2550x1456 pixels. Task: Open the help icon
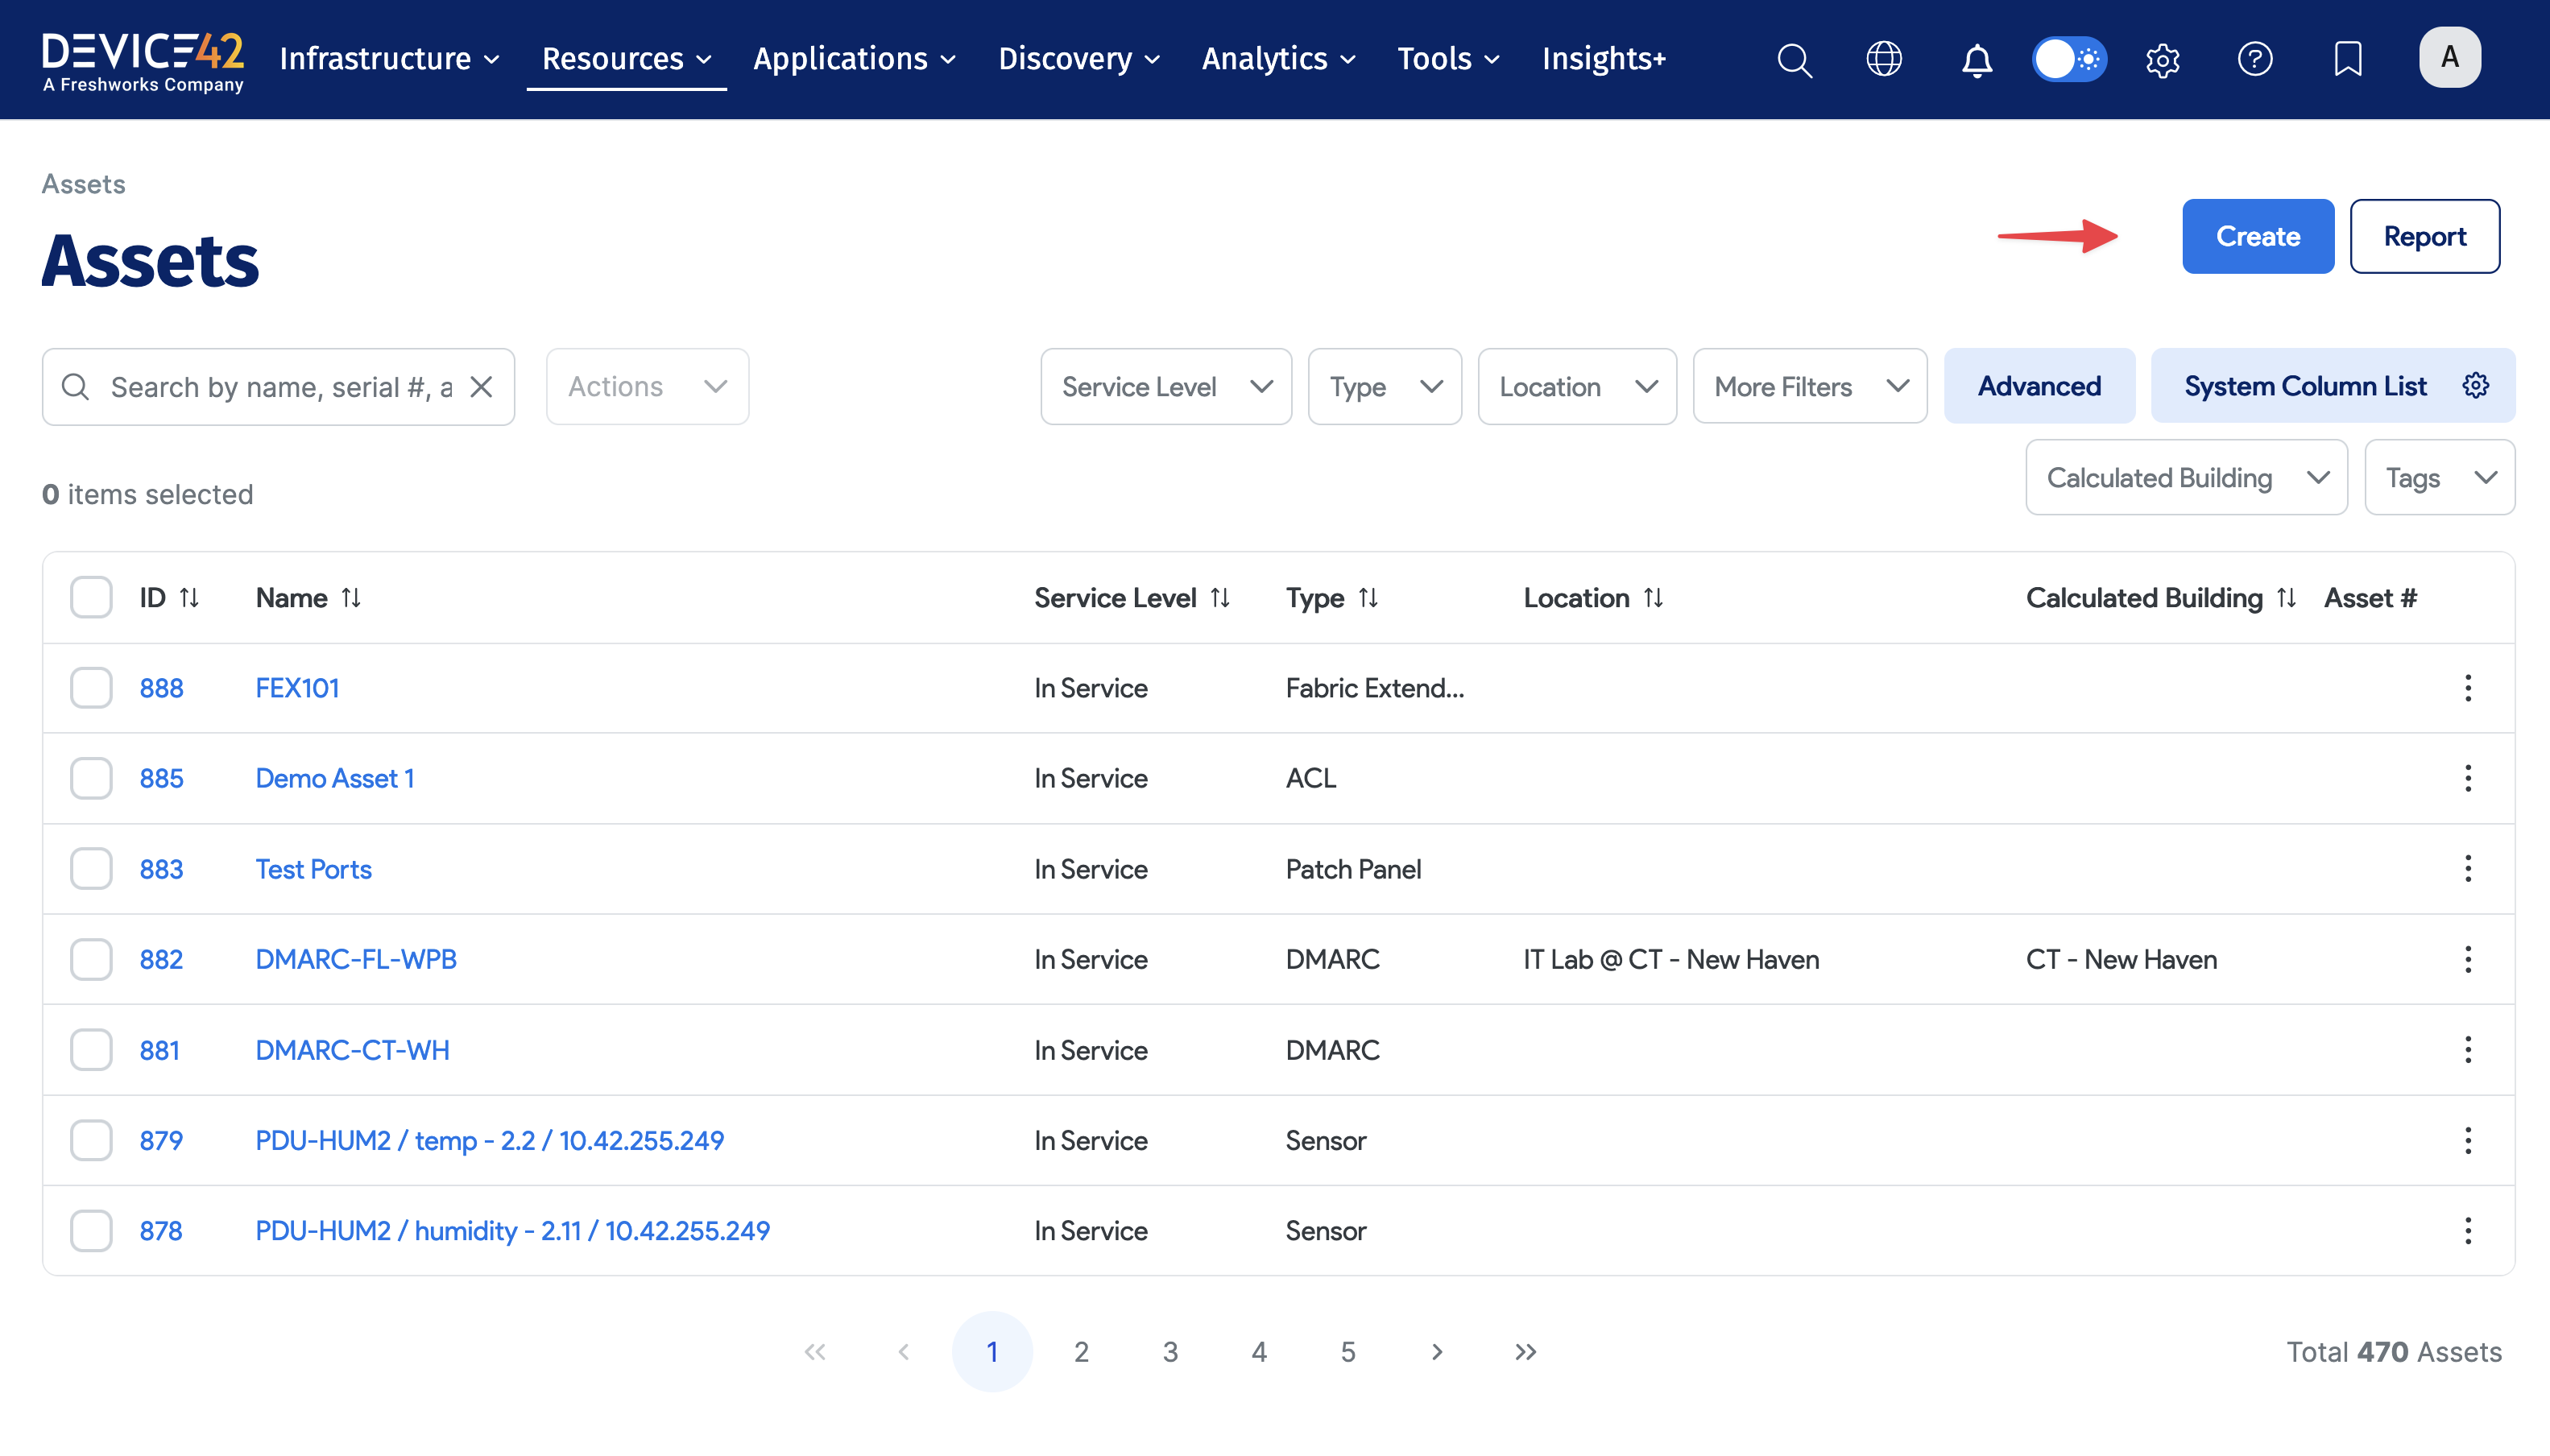pyautogui.click(x=2255, y=59)
